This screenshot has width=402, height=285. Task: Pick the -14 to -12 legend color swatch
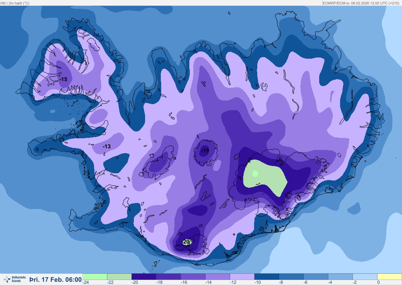coord(217,277)
